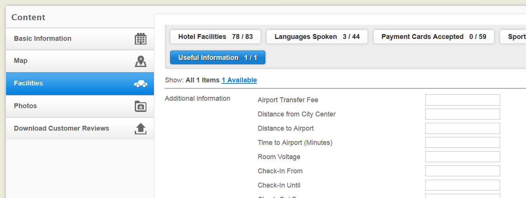
Task: Switch to Payment Cards Accepted tab
Action: click(x=434, y=37)
